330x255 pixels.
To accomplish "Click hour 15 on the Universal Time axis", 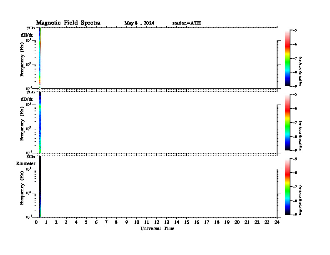I will pos(187,222).
